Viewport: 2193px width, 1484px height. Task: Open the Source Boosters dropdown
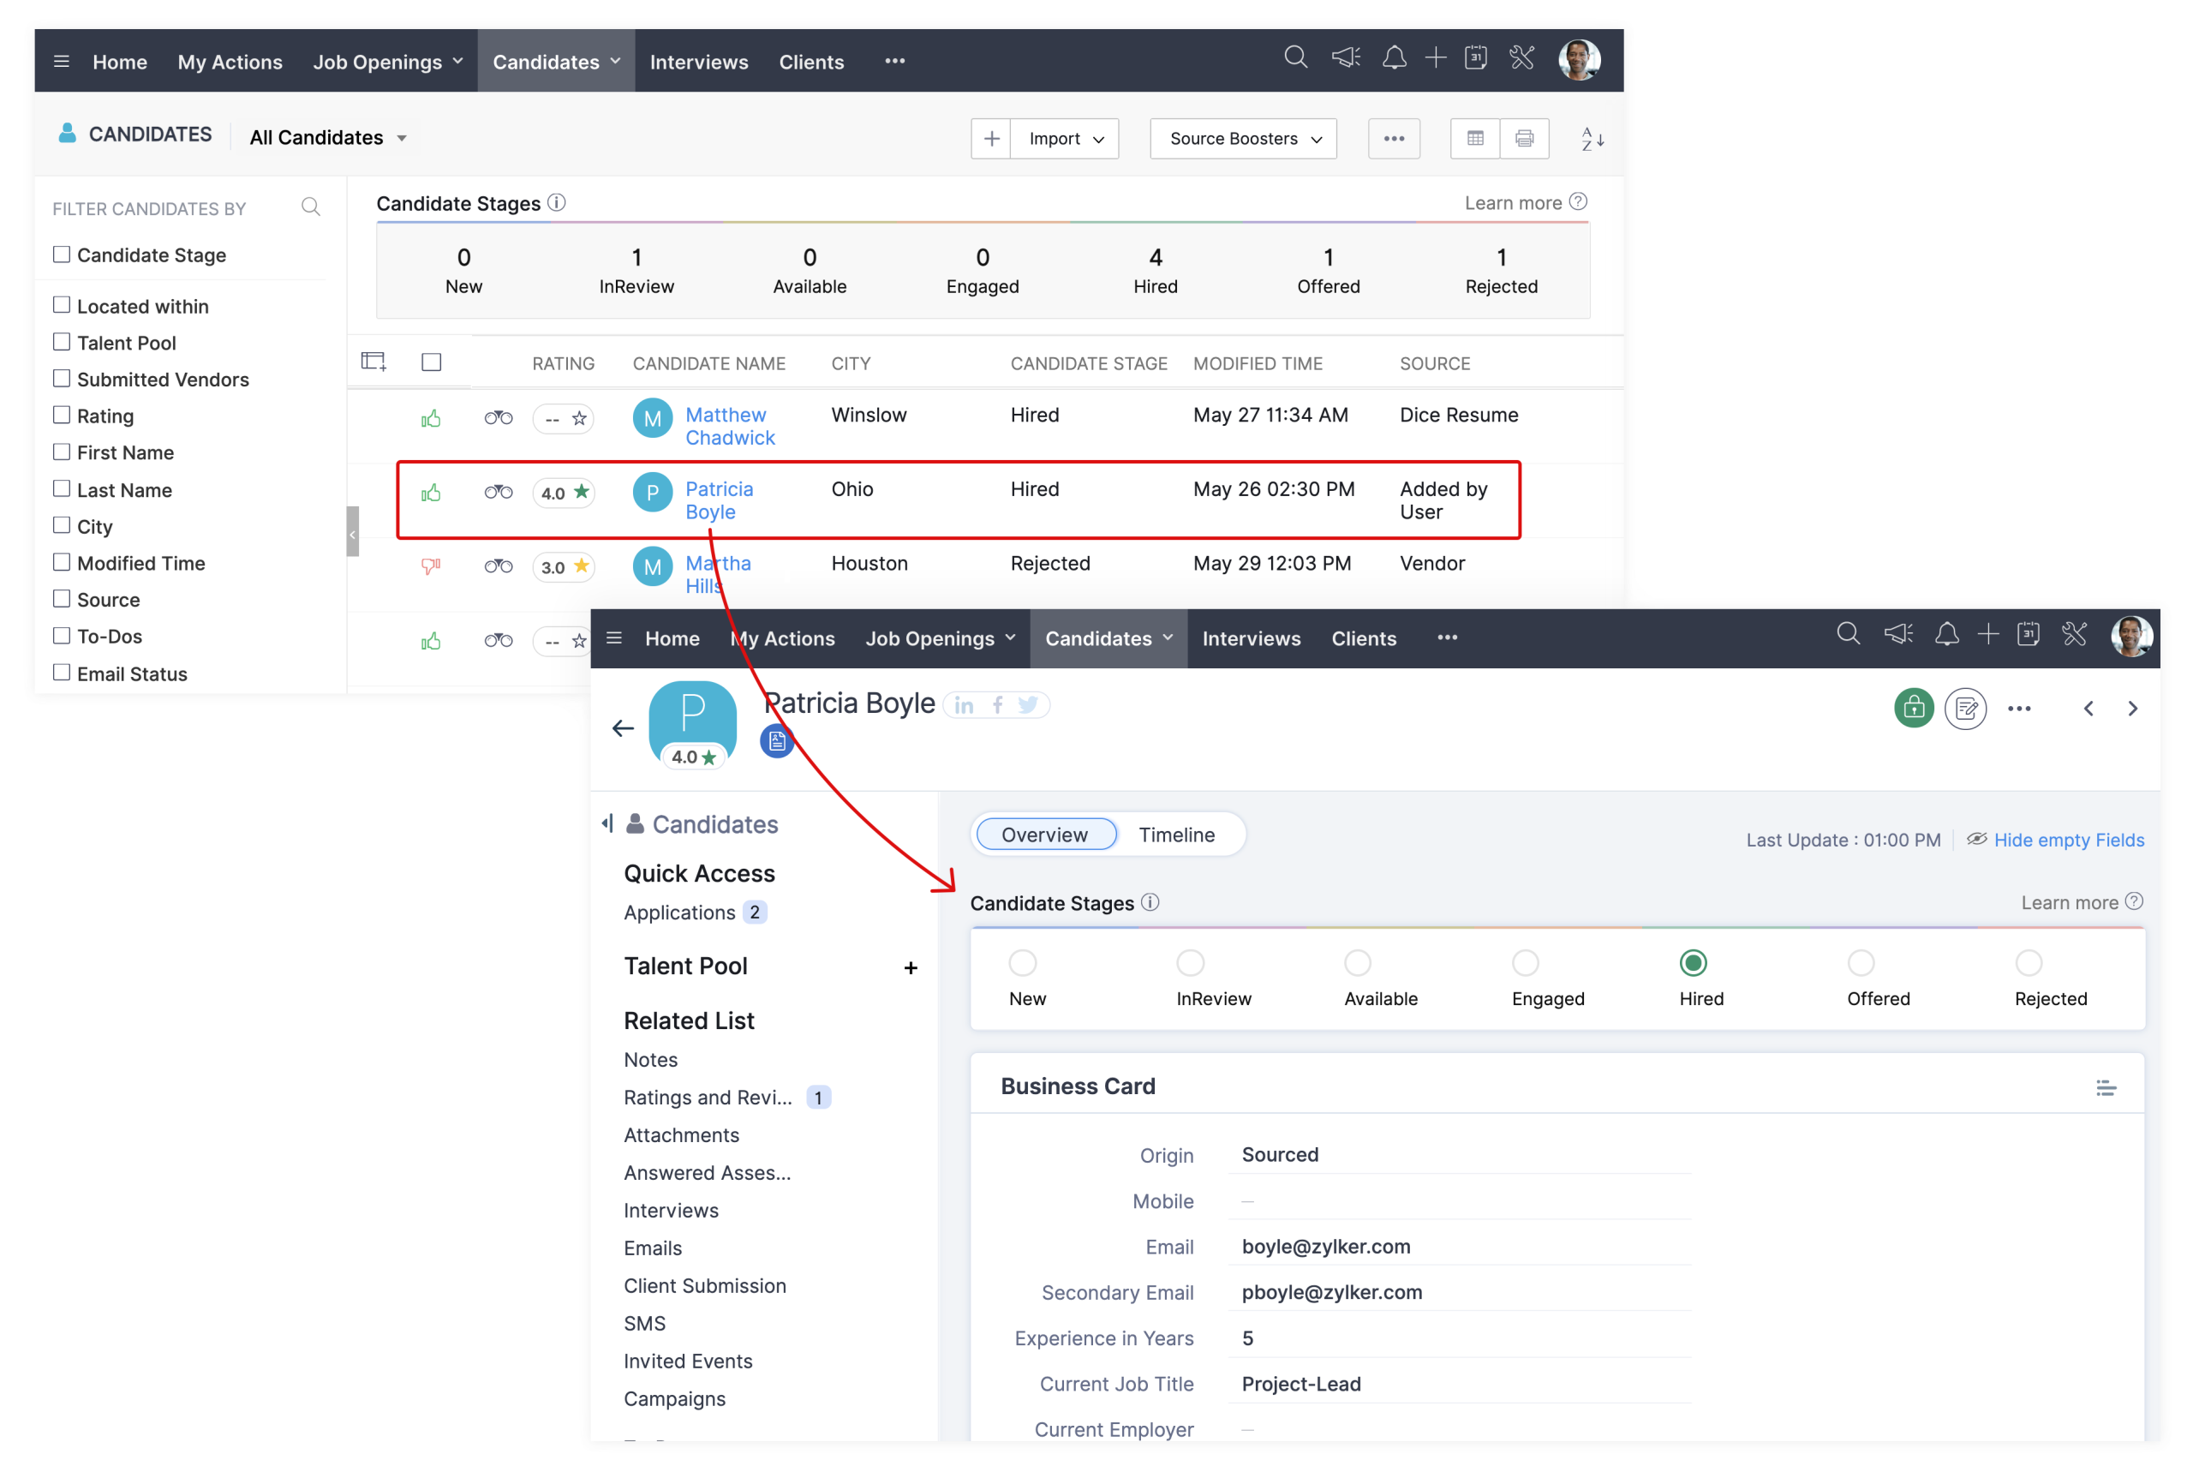tap(1243, 139)
